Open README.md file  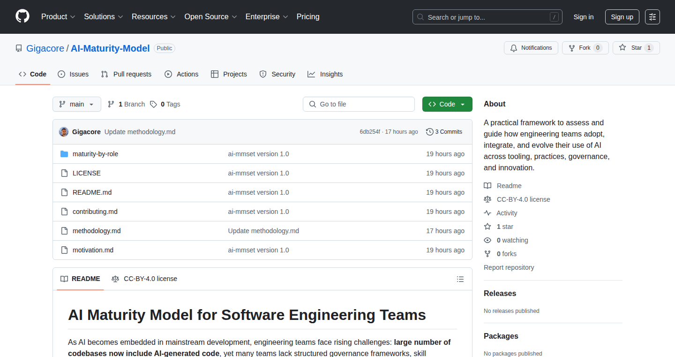pyautogui.click(x=92, y=192)
